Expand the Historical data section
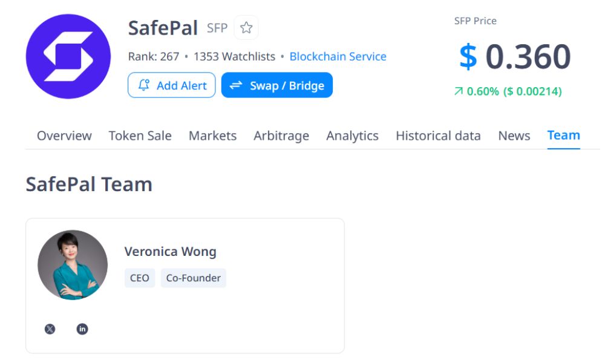 pyautogui.click(x=438, y=136)
